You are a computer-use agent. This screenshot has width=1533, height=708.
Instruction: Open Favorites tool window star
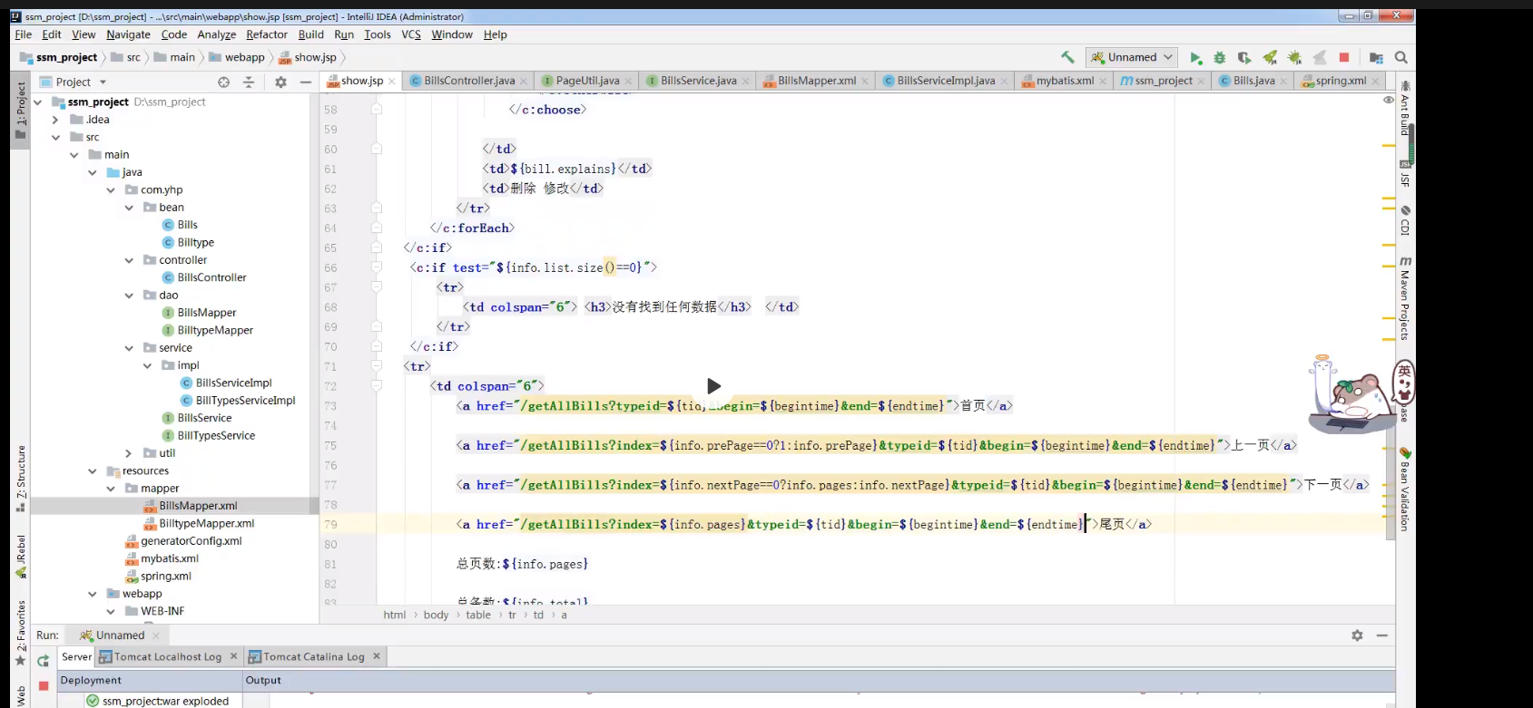click(x=21, y=633)
